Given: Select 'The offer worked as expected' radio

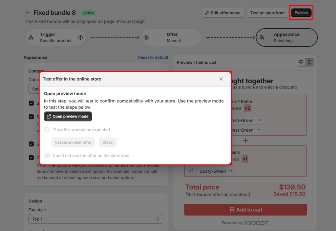Looking at the screenshot, I should [47, 130].
